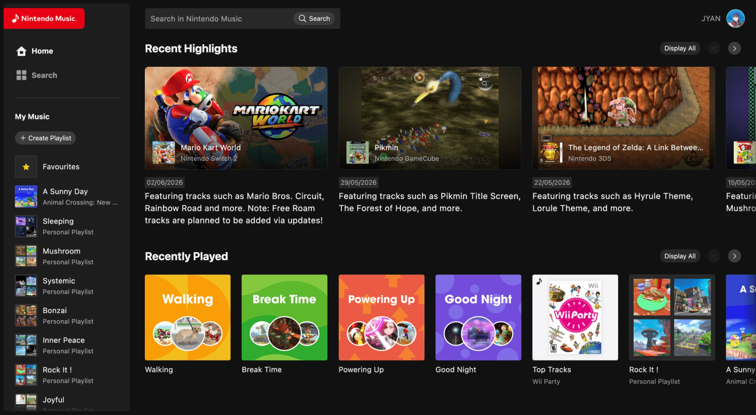756x415 pixels.
Task: Next arrow for Recently Played
Action: [734, 256]
